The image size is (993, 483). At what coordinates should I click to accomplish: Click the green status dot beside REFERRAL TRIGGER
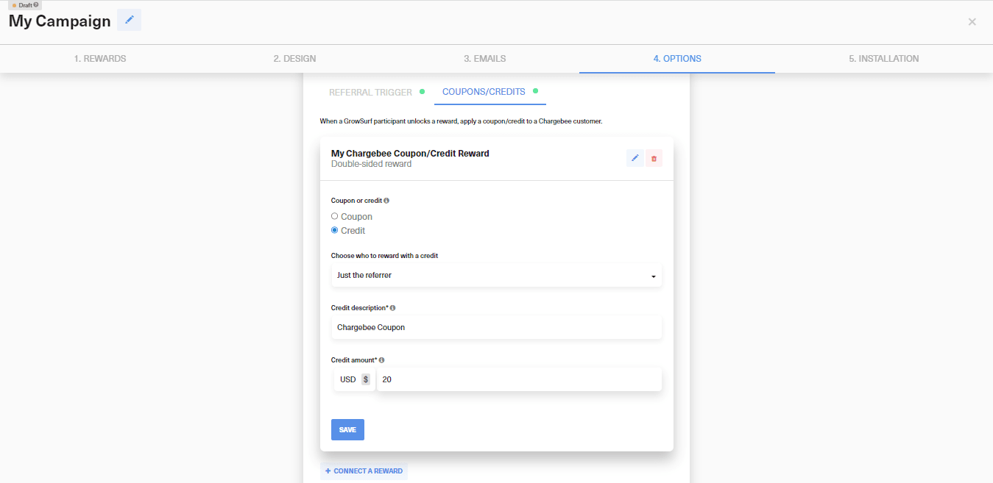pos(422,92)
